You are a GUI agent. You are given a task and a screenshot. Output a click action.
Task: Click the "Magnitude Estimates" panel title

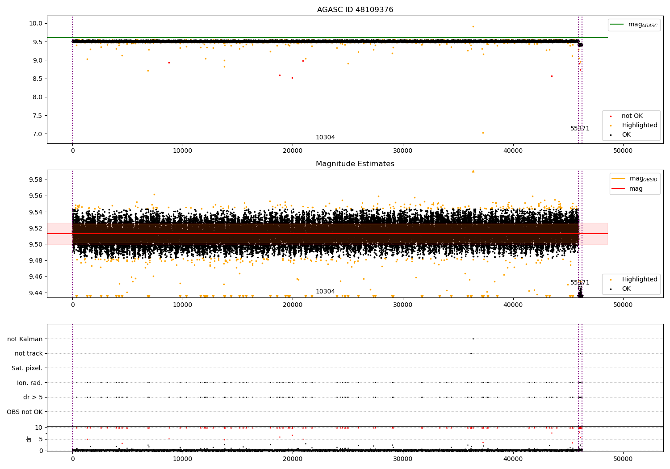pyautogui.click(x=355, y=164)
